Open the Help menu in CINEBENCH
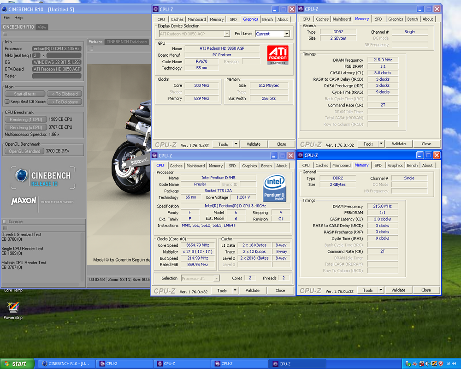The height and width of the screenshot is (369, 461). click(18, 18)
